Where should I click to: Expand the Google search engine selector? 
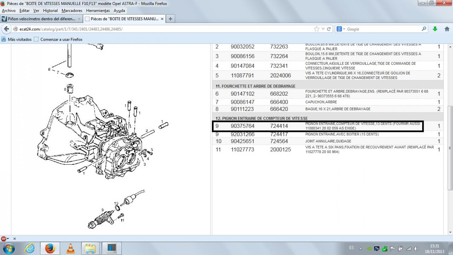coord(340,29)
